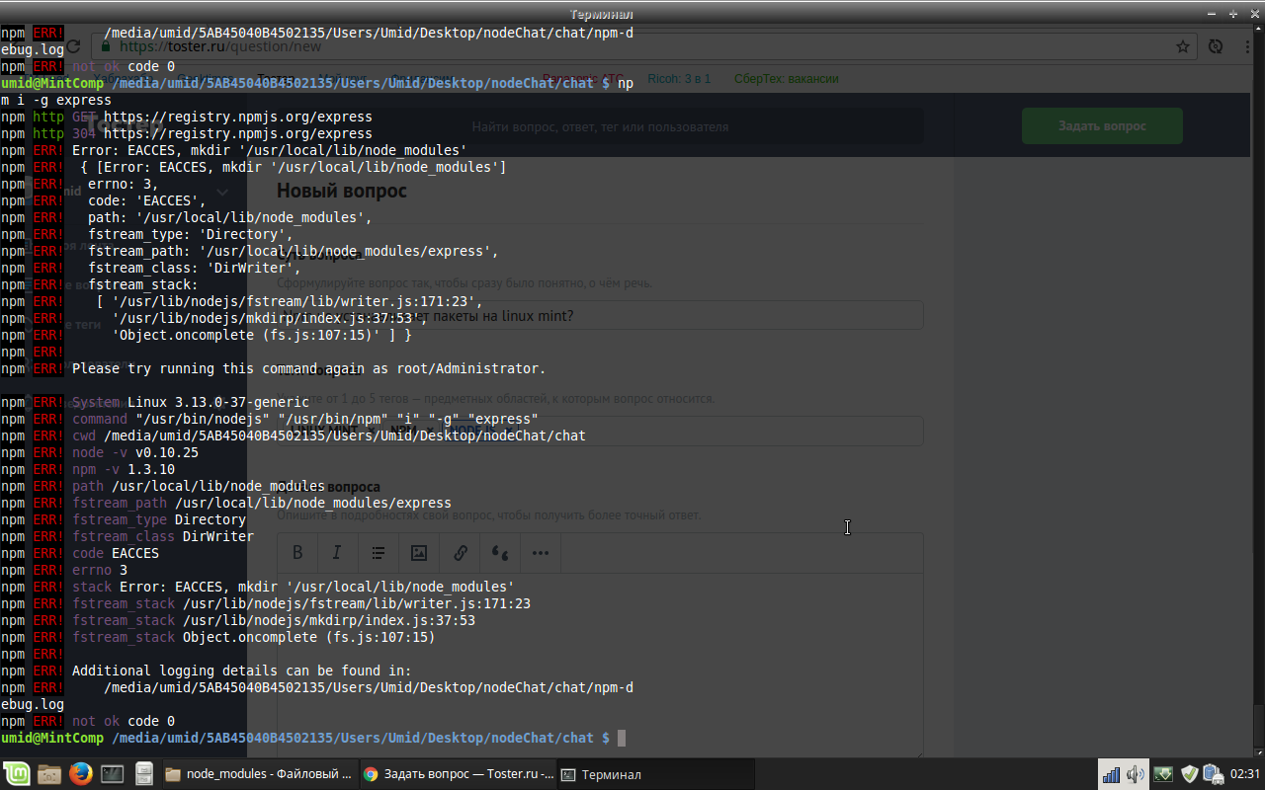
Task: Click the last terminal prompt with the cursor
Action: click(x=312, y=738)
